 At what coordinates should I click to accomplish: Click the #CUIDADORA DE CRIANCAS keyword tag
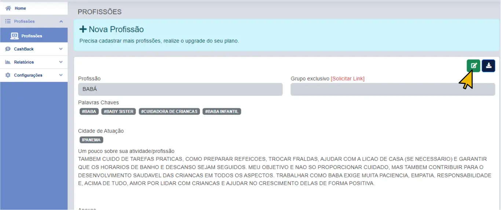pyautogui.click(x=169, y=112)
